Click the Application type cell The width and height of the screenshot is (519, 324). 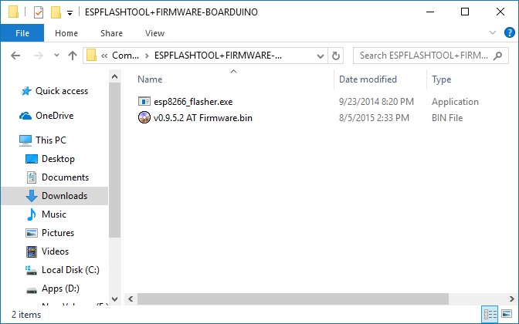point(455,102)
